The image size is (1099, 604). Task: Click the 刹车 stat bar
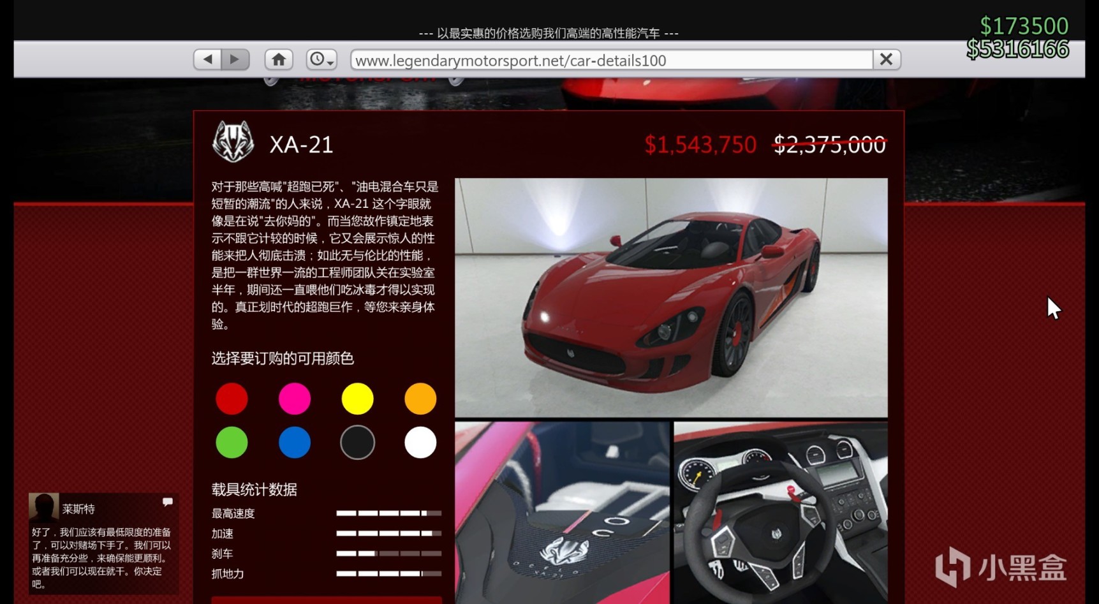point(389,554)
